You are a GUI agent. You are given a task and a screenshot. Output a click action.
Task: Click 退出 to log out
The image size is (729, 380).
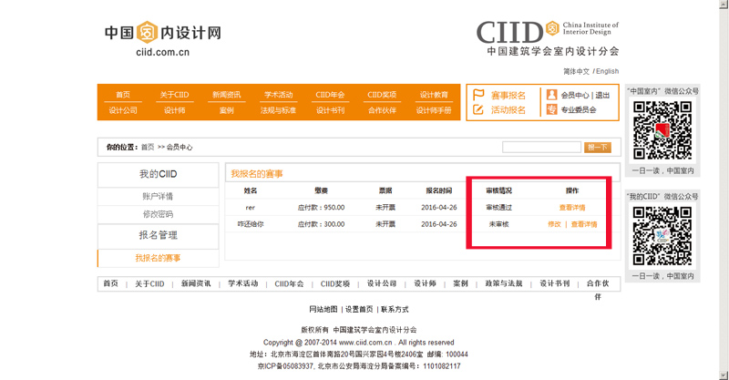point(602,96)
